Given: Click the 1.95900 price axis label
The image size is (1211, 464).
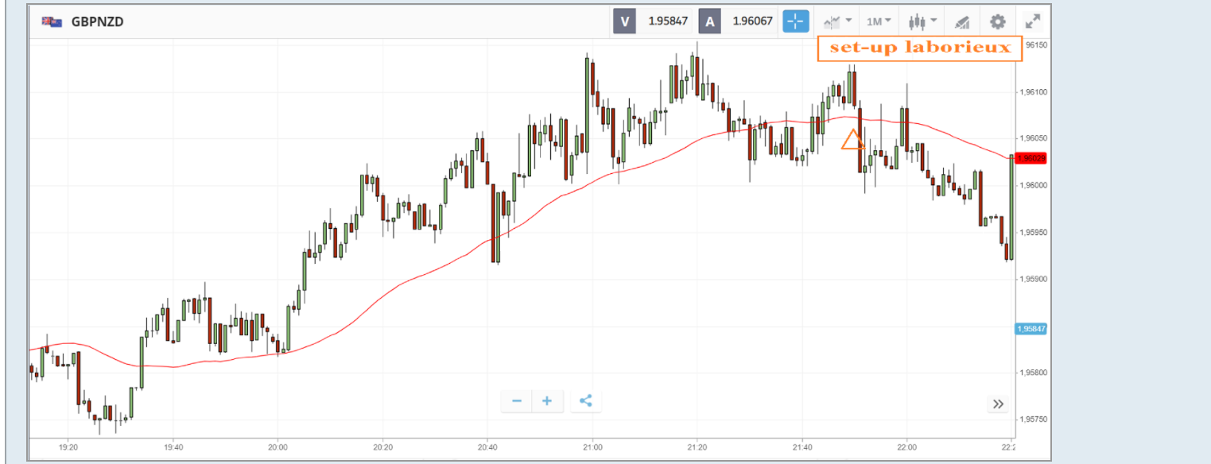Looking at the screenshot, I should 1034,280.
